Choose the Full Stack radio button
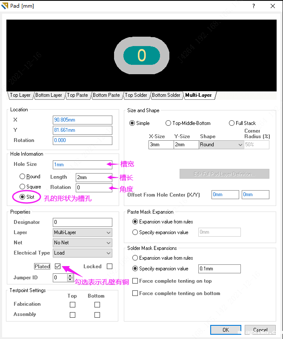283x339 pixels. pyautogui.click(x=232, y=123)
